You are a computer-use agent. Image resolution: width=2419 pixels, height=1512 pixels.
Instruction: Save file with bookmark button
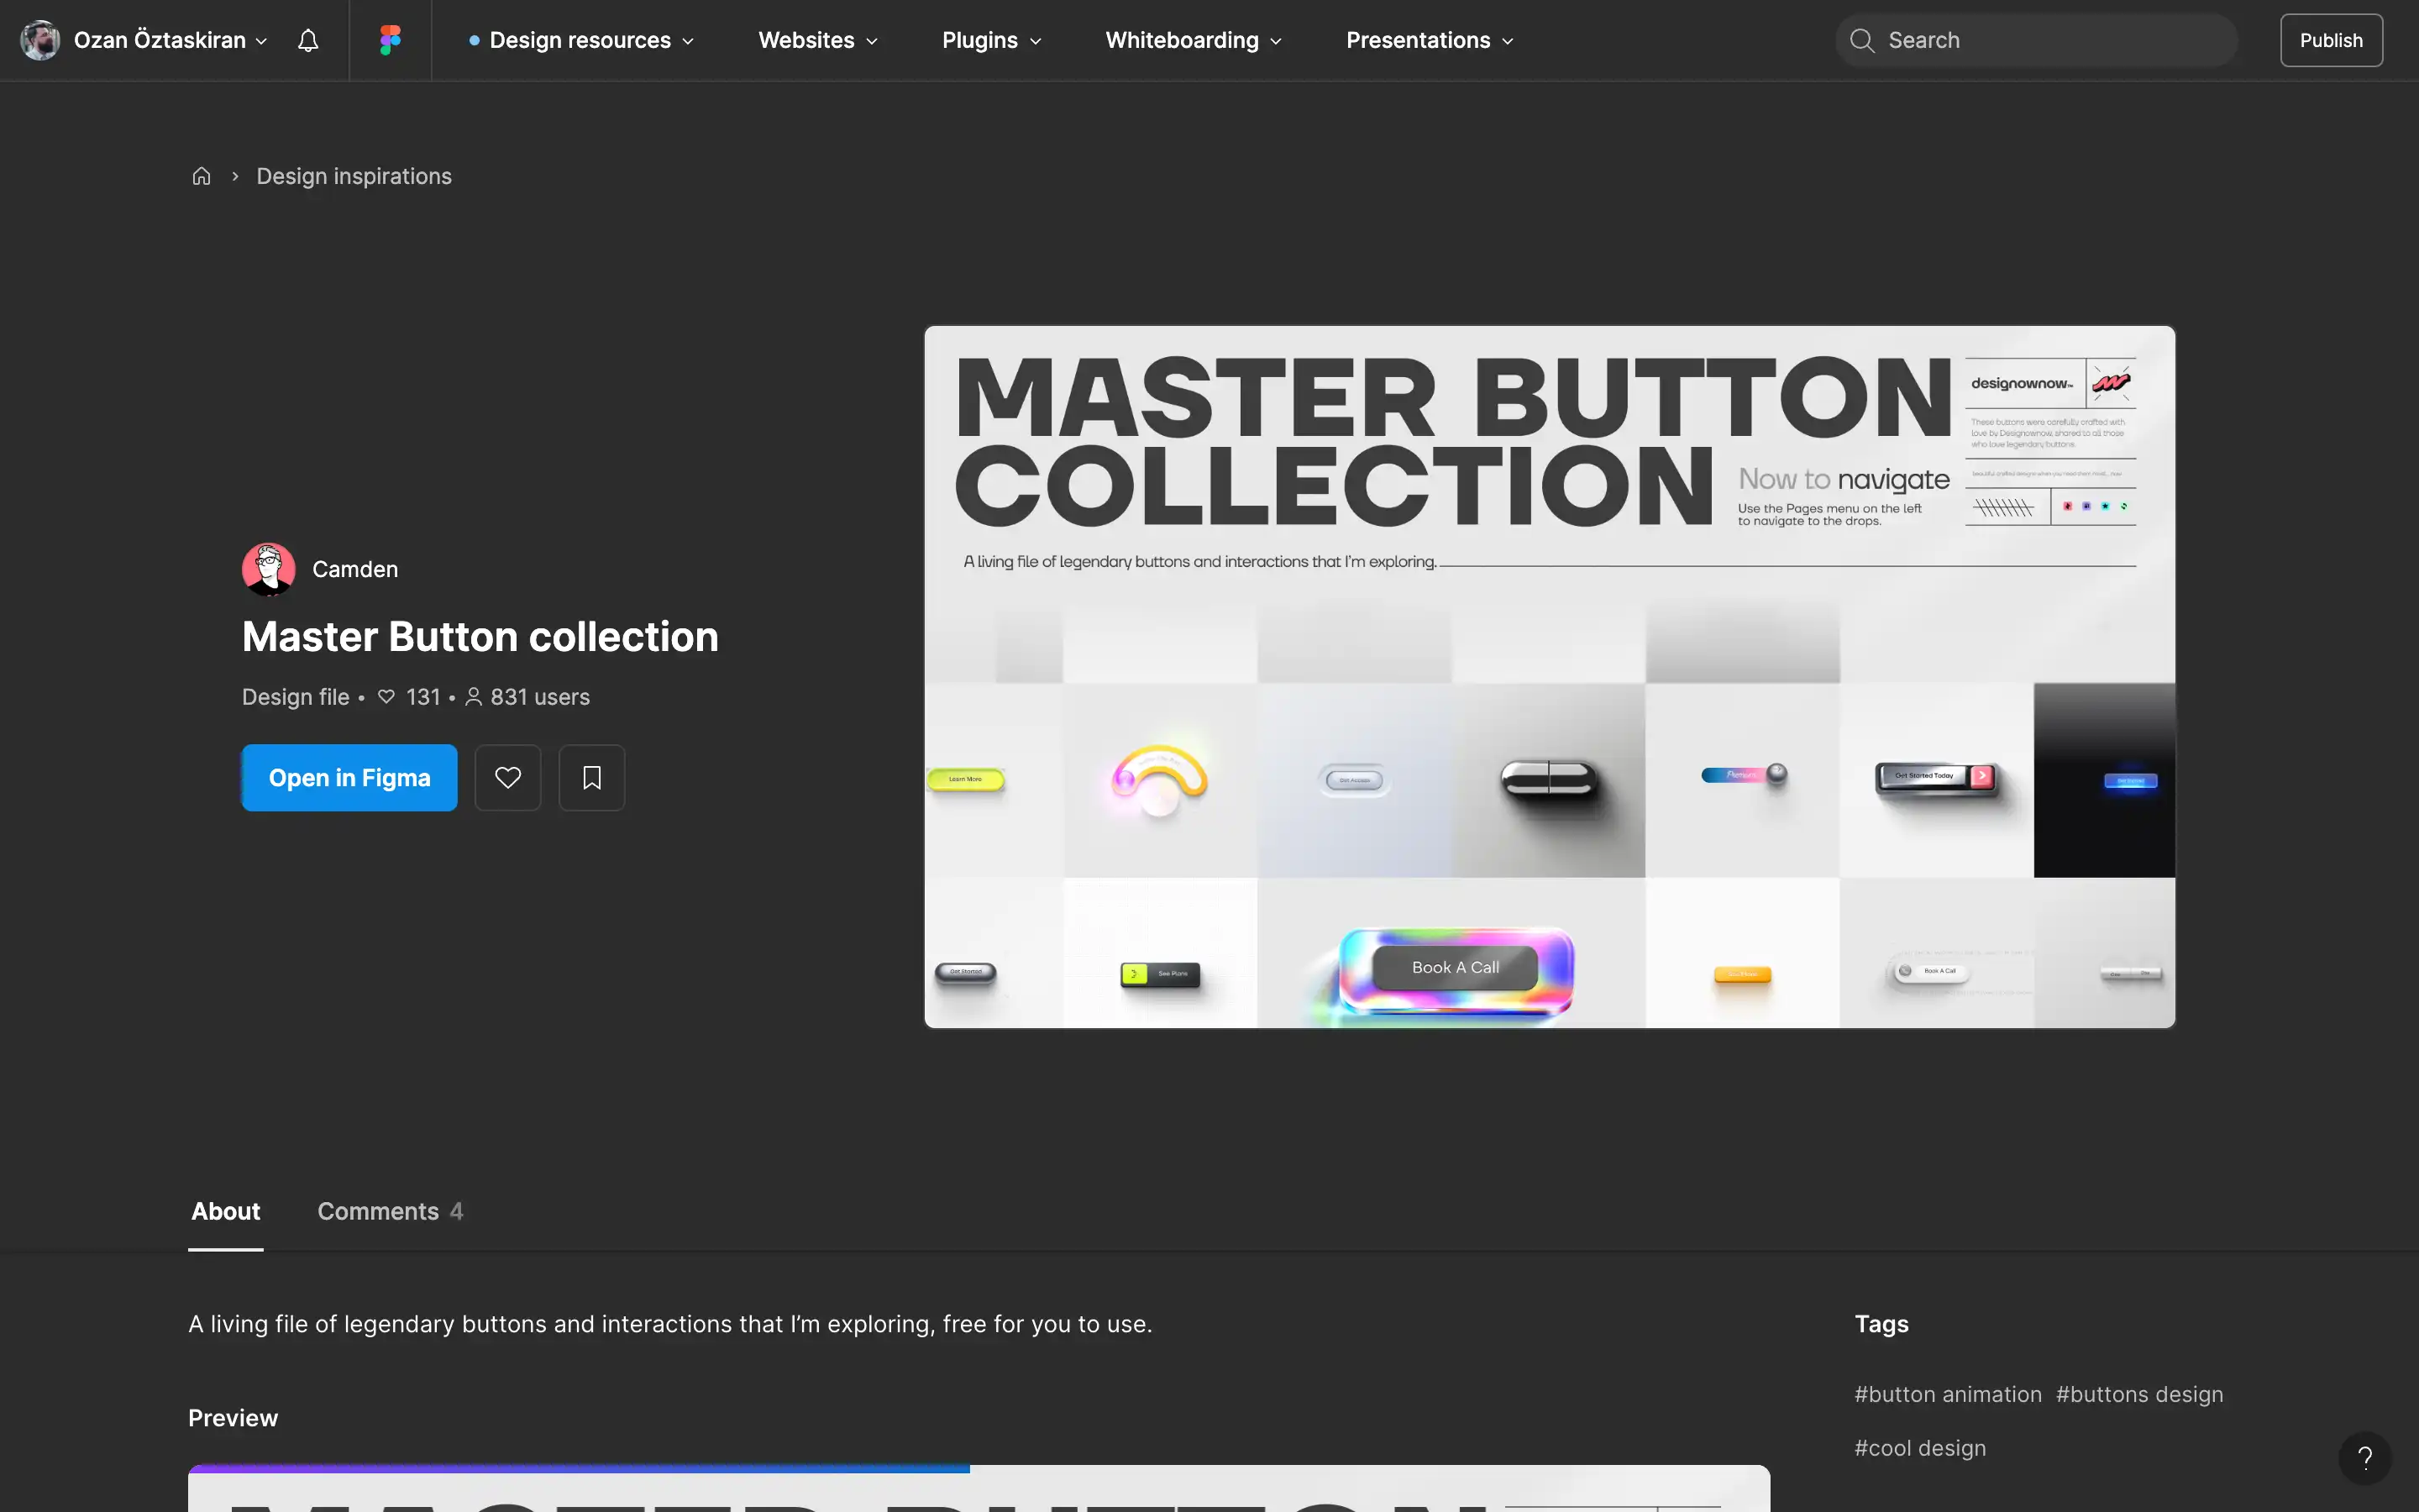coord(592,777)
